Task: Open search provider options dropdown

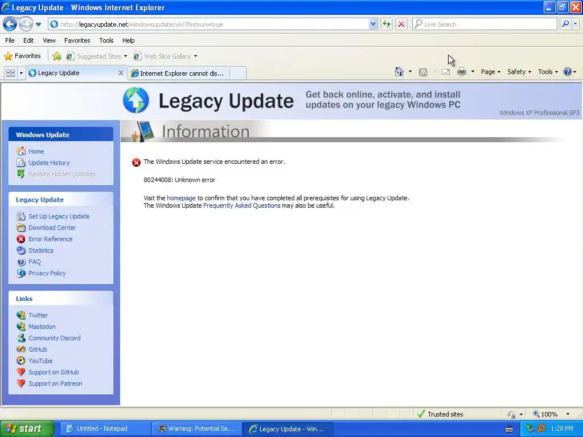Action: (575, 24)
